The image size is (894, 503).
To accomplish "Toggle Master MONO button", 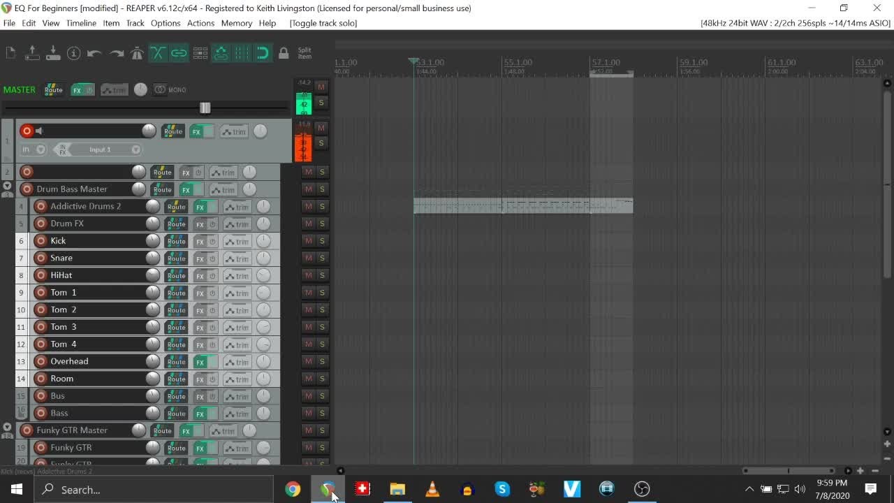I will (x=170, y=89).
